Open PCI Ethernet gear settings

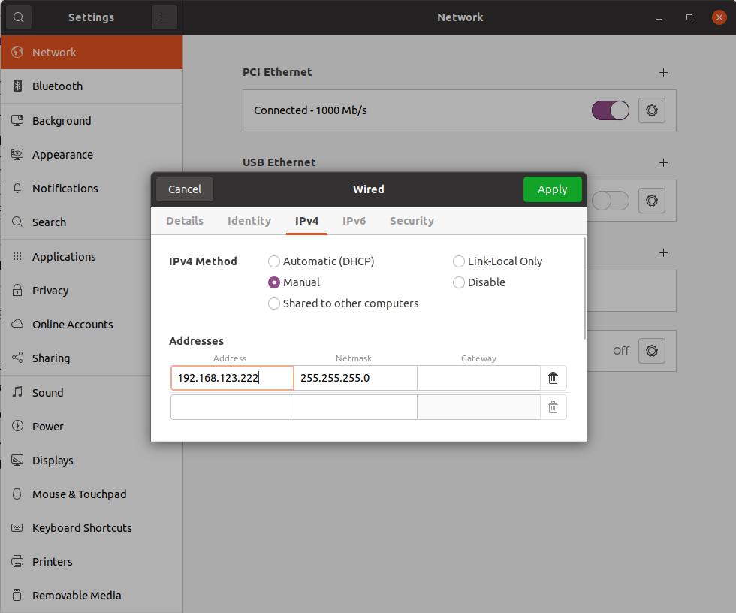coord(651,110)
